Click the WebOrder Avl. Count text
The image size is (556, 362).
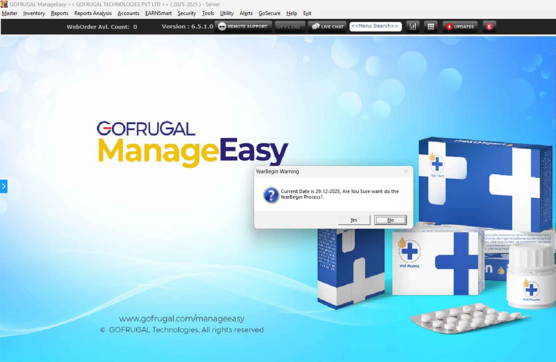point(102,27)
